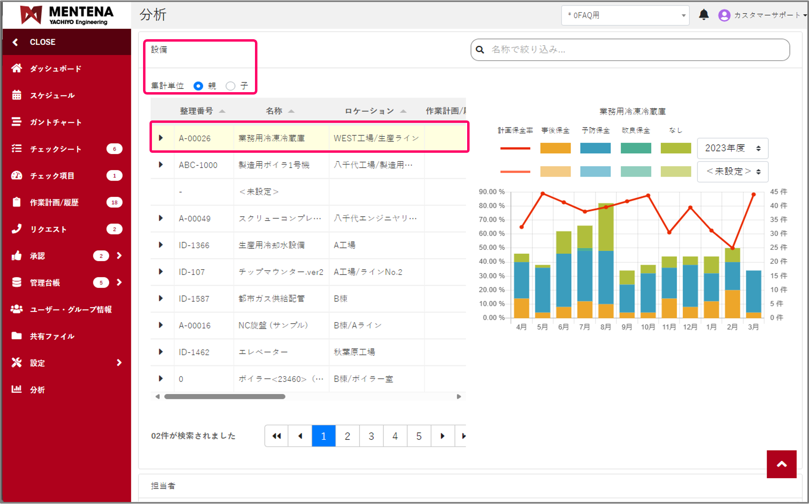Click the Dashboard home icon
Viewport: 809px width, 504px height.
pyautogui.click(x=17, y=68)
